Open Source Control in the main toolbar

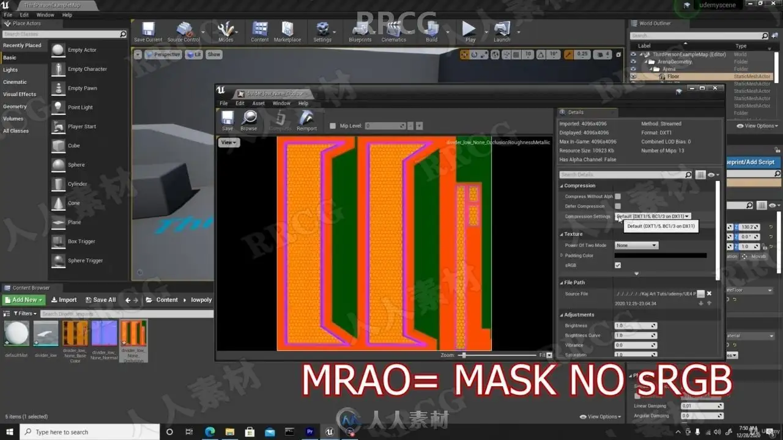184,32
